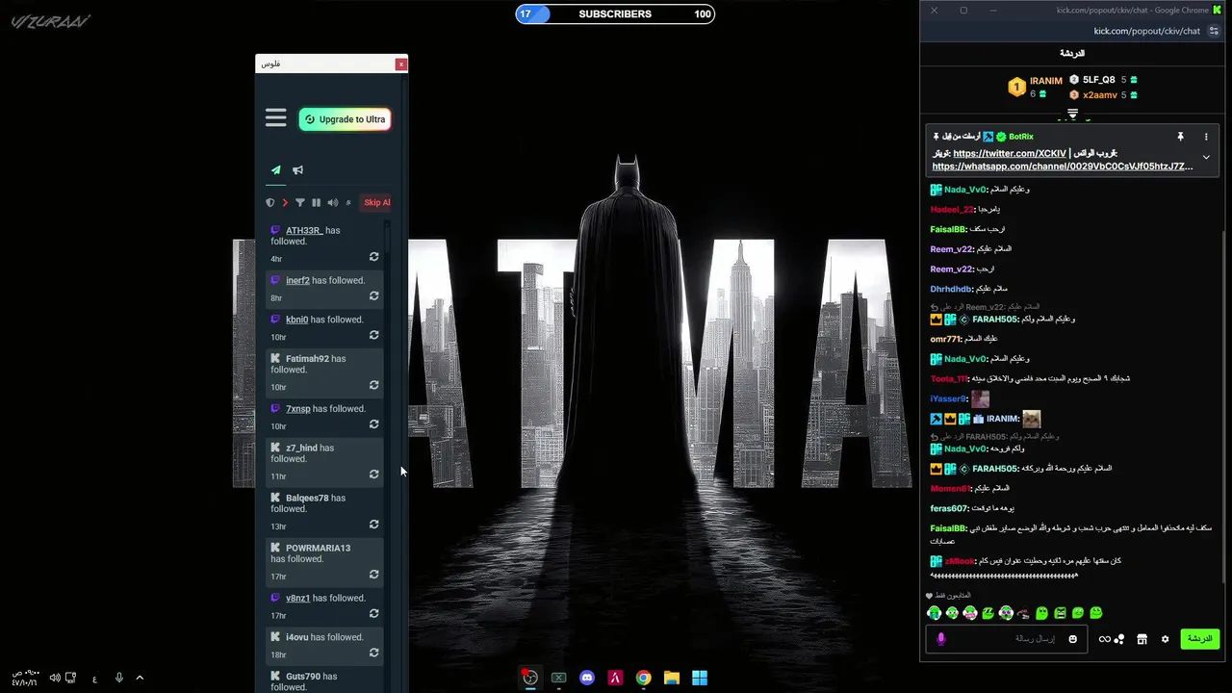Click the Upgrade to Ultra button
This screenshot has width=1232, height=693.
coord(345,119)
